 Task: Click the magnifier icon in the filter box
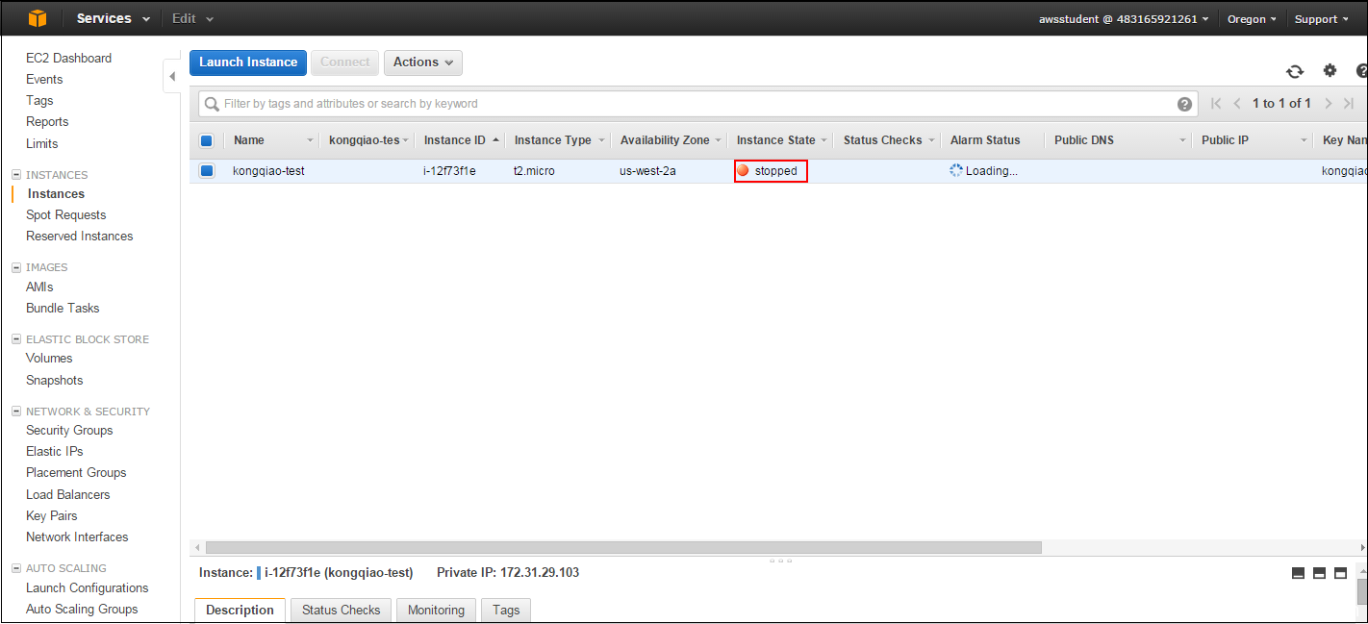[x=212, y=104]
